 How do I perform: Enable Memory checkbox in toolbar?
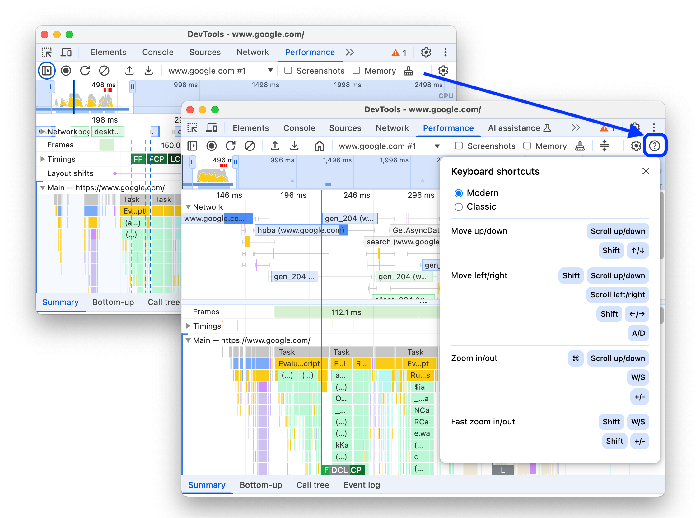(526, 145)
